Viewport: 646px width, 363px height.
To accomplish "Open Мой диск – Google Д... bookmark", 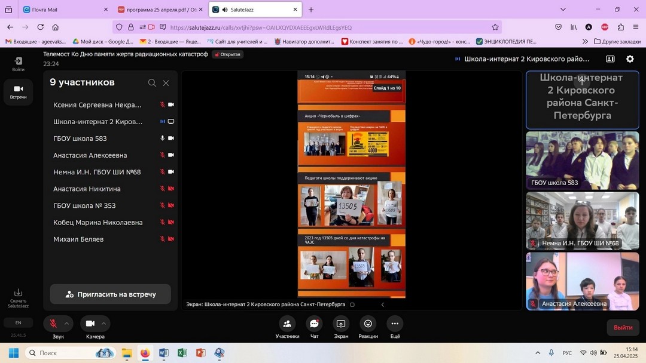I will point(103,42).
